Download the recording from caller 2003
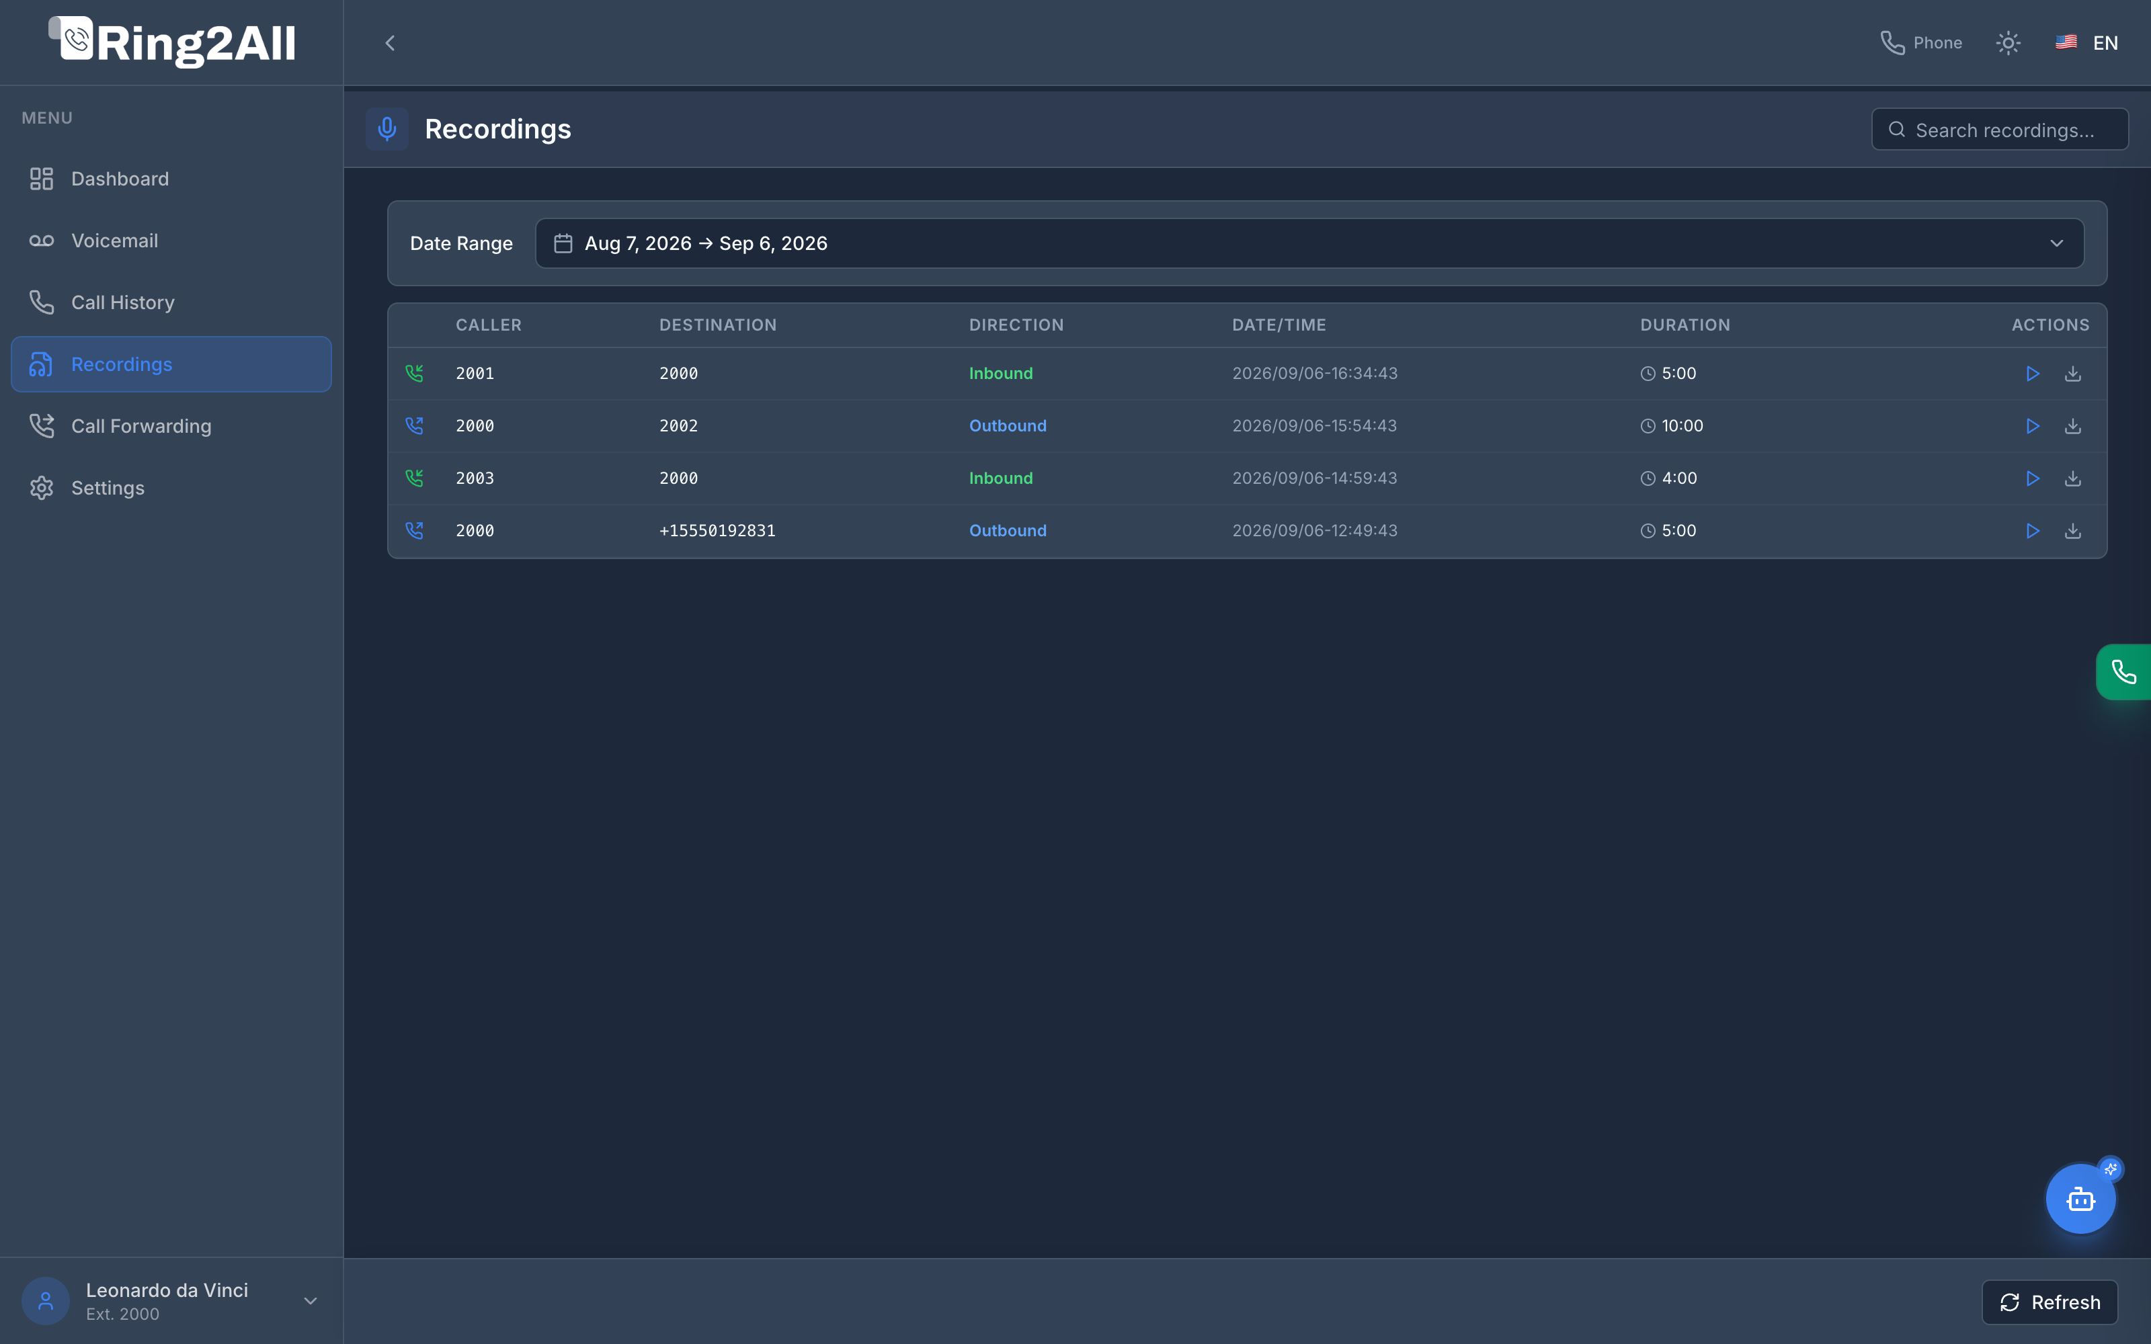The image size is (2151, 1344). tap(2073, 478)
